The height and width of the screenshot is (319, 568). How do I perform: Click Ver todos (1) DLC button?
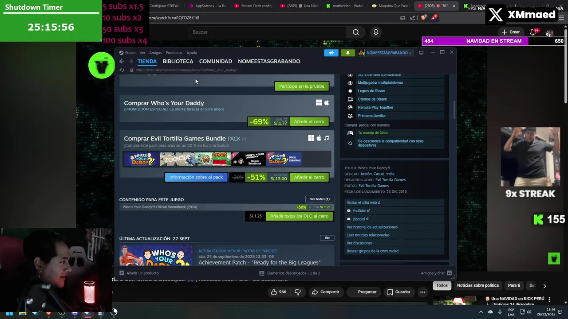click(319, 199)
